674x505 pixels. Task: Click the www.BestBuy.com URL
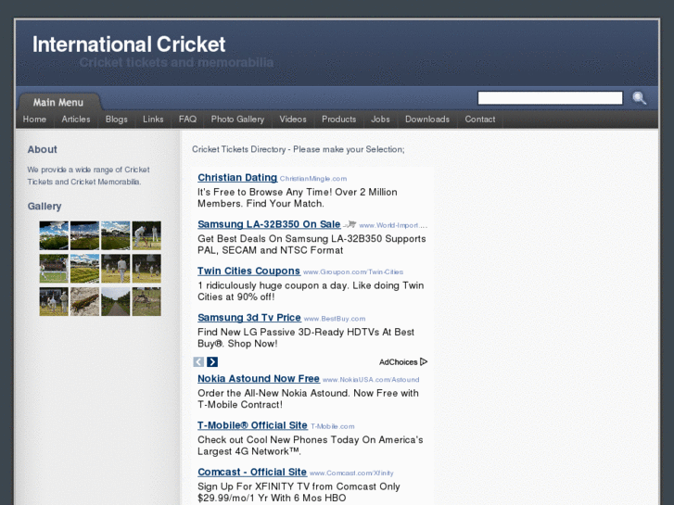[x=335, y=319]
